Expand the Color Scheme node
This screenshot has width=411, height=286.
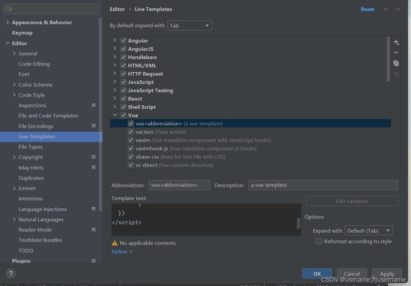pos(14,85)
